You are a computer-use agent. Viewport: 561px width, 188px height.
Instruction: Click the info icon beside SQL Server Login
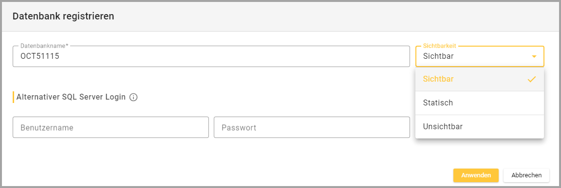pyautogui.click(x=133, y=97)
